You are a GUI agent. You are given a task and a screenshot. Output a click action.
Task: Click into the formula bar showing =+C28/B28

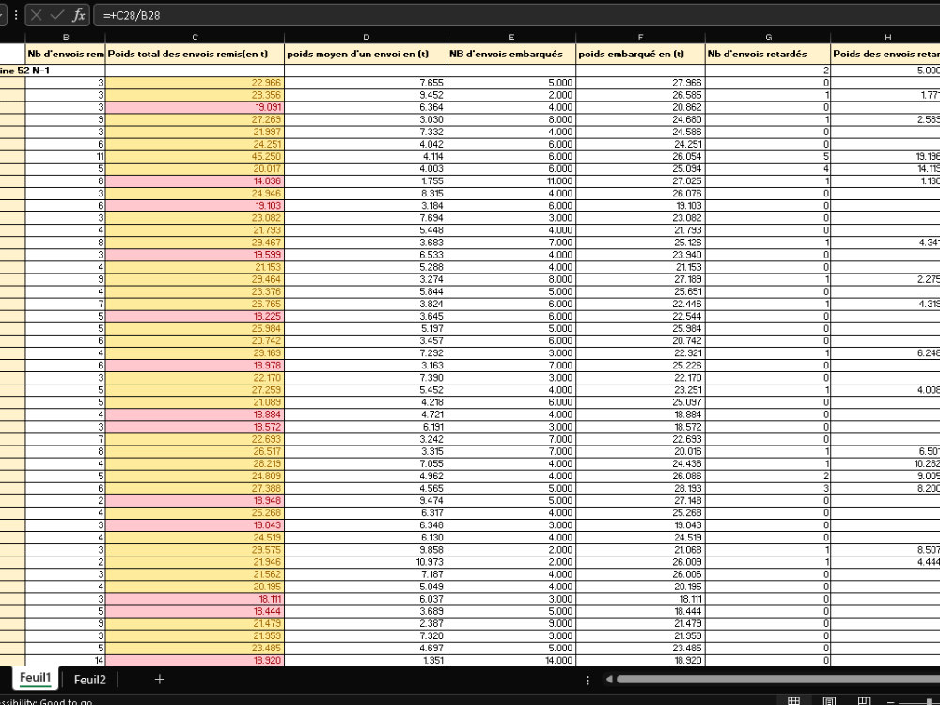click(x=515, y=16)
